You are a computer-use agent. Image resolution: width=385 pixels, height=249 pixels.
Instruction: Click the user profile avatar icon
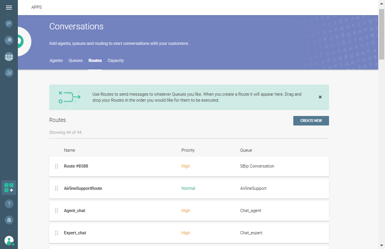9,240
